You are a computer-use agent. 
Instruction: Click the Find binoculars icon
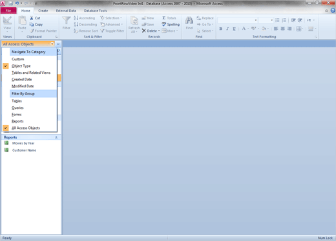click(189, 21)
